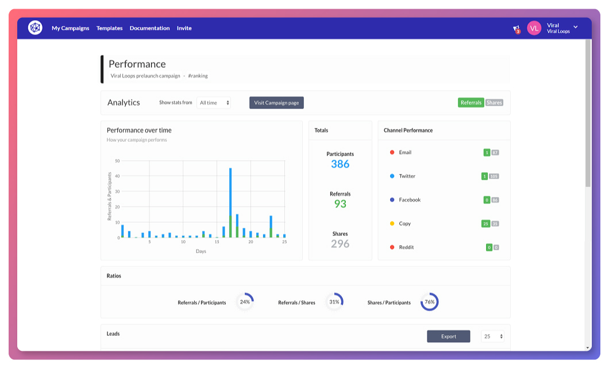Click the tallest bar in performance chart
Screen dimensions: 609x368
point(230,203)
